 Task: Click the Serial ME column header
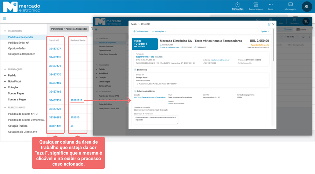54,41
